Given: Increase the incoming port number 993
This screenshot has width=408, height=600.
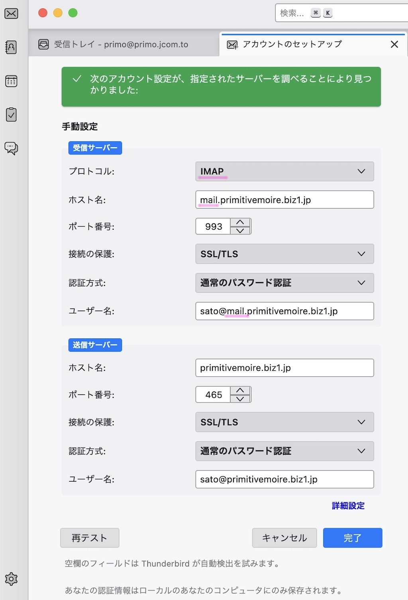Looking at the screenshot, I should pyautogui.click(x=240, y=223).
